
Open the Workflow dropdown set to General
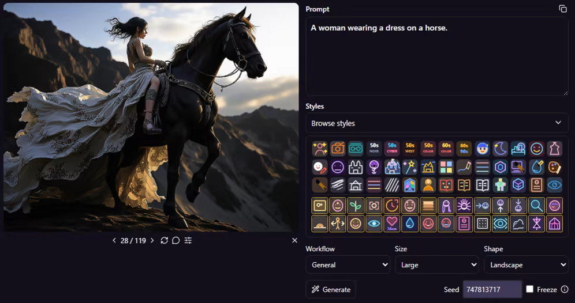[x=348, y=264]
